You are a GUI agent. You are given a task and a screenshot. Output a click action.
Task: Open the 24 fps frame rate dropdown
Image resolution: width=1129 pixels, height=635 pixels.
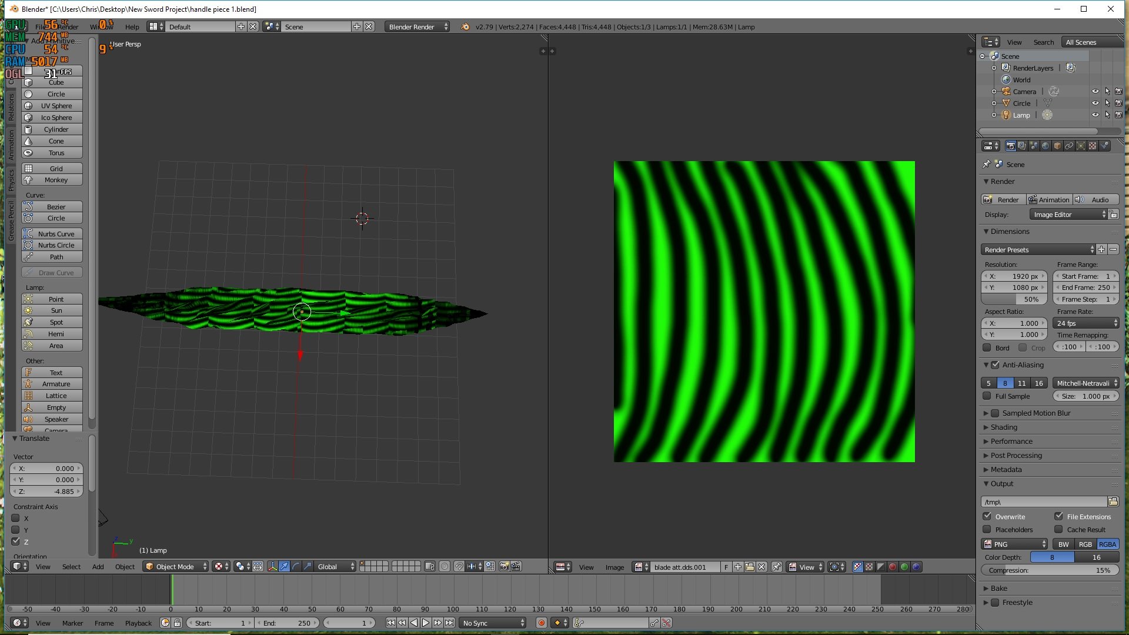1086,323
